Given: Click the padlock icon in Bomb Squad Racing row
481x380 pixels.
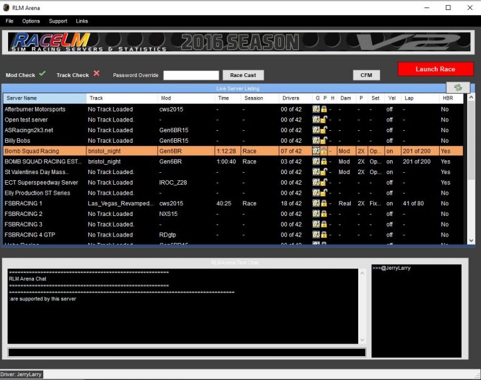Looking at the screenshot, I should pyautogui.click(x=324, y=151).
